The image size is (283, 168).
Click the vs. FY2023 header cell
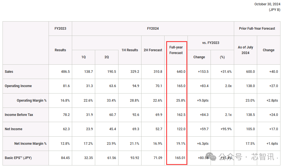[211, 43]
